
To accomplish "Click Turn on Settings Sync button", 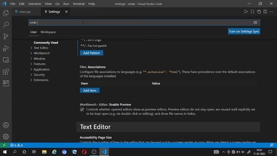I will click(x=244, y=31).
